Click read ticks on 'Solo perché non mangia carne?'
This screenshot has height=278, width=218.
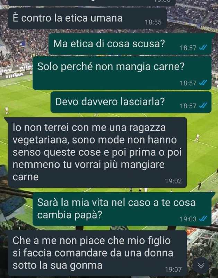pyautogui.click(x=203, y=83)
